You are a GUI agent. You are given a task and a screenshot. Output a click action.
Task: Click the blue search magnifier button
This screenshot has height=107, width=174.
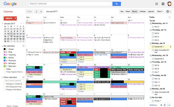[x=117, y=4]
